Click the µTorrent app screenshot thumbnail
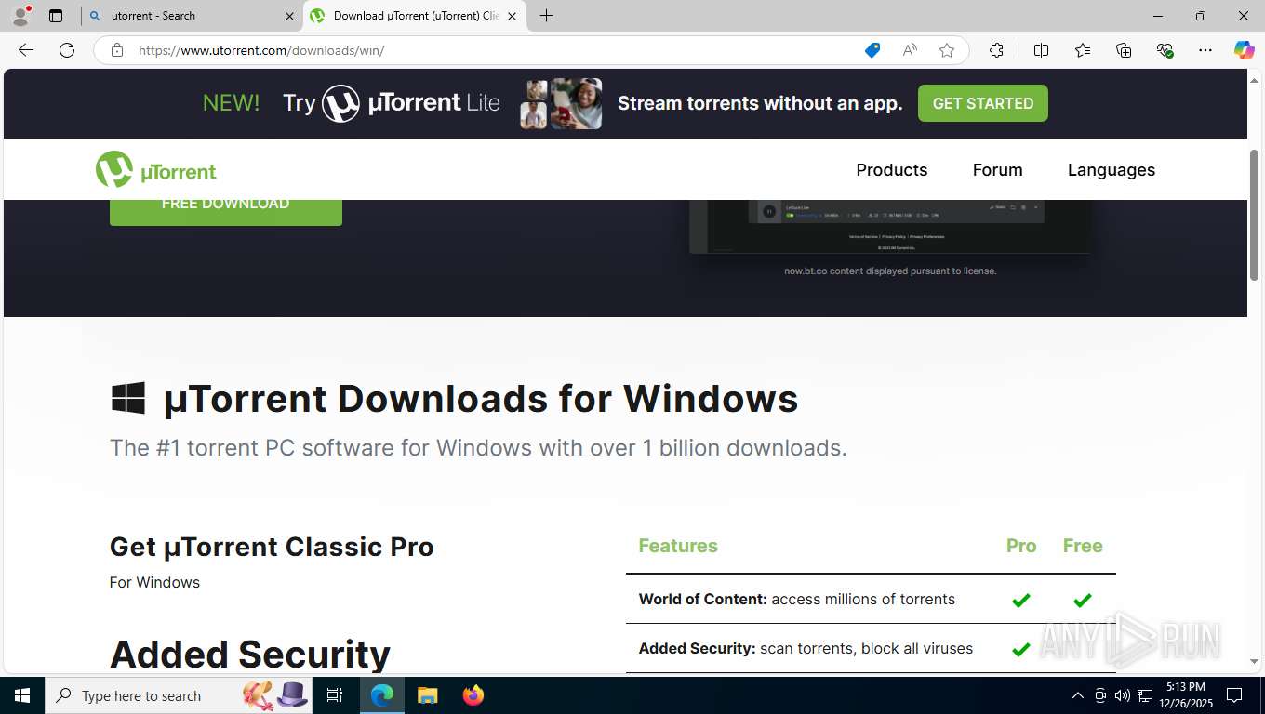Screen dimensions: 1265x714 point(890,226)
